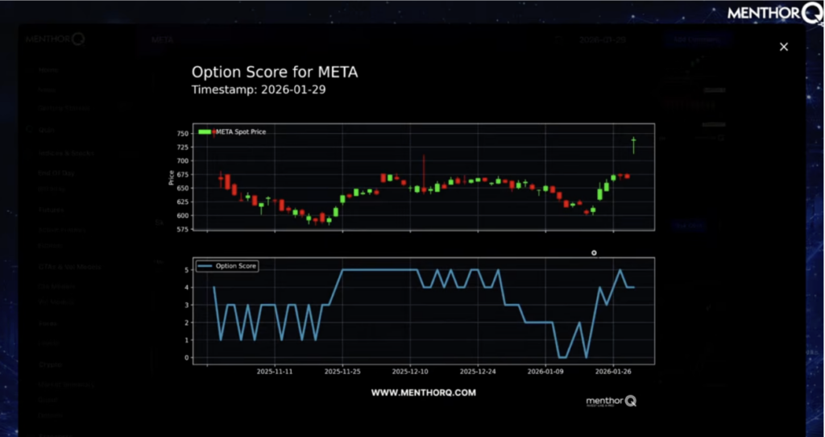Click the blue button in the background header
Image resolution: width=825 pixels, height=437 pixels.
pyautogui.click(x=695, y=40)
